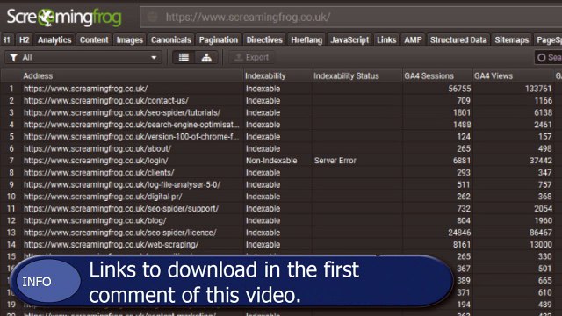The height and width of the screenshot is (316, 562).
Task: Open the Links tab
Action: tap(386, 39)
